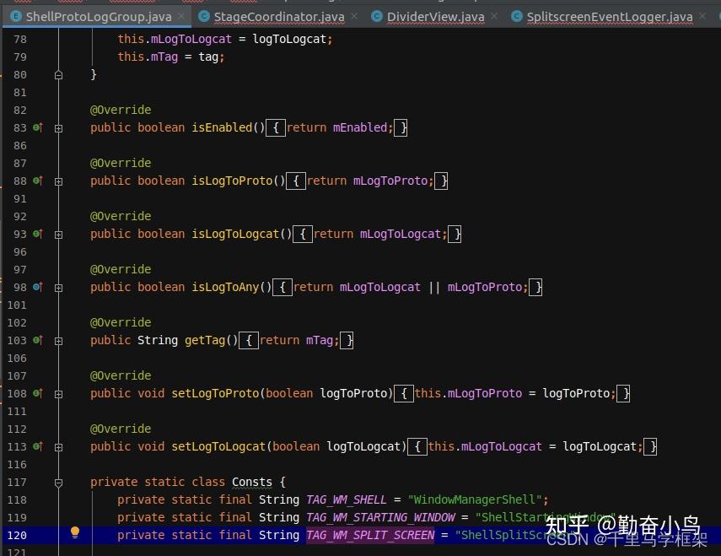Screen dimensions: 721x556
Task: Click the mTag field on line 79
Action: [x=164, y=57]
